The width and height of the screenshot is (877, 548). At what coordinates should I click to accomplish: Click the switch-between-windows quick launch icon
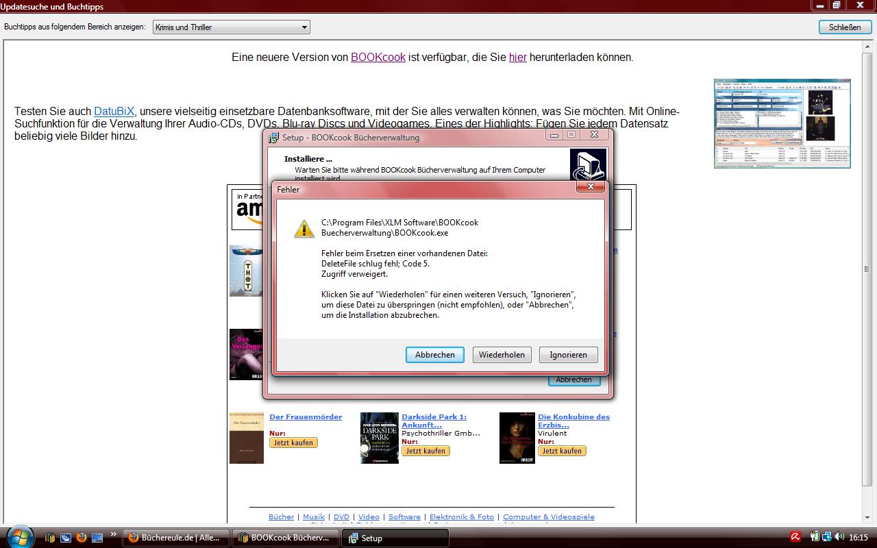pos(66,538)
